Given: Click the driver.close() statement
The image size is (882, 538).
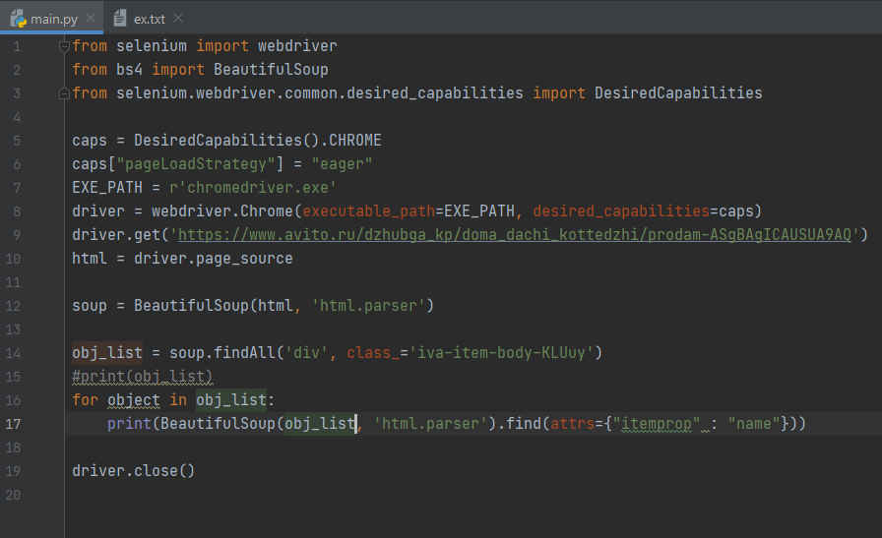Looking at the screenshot, I should (133, 471).
